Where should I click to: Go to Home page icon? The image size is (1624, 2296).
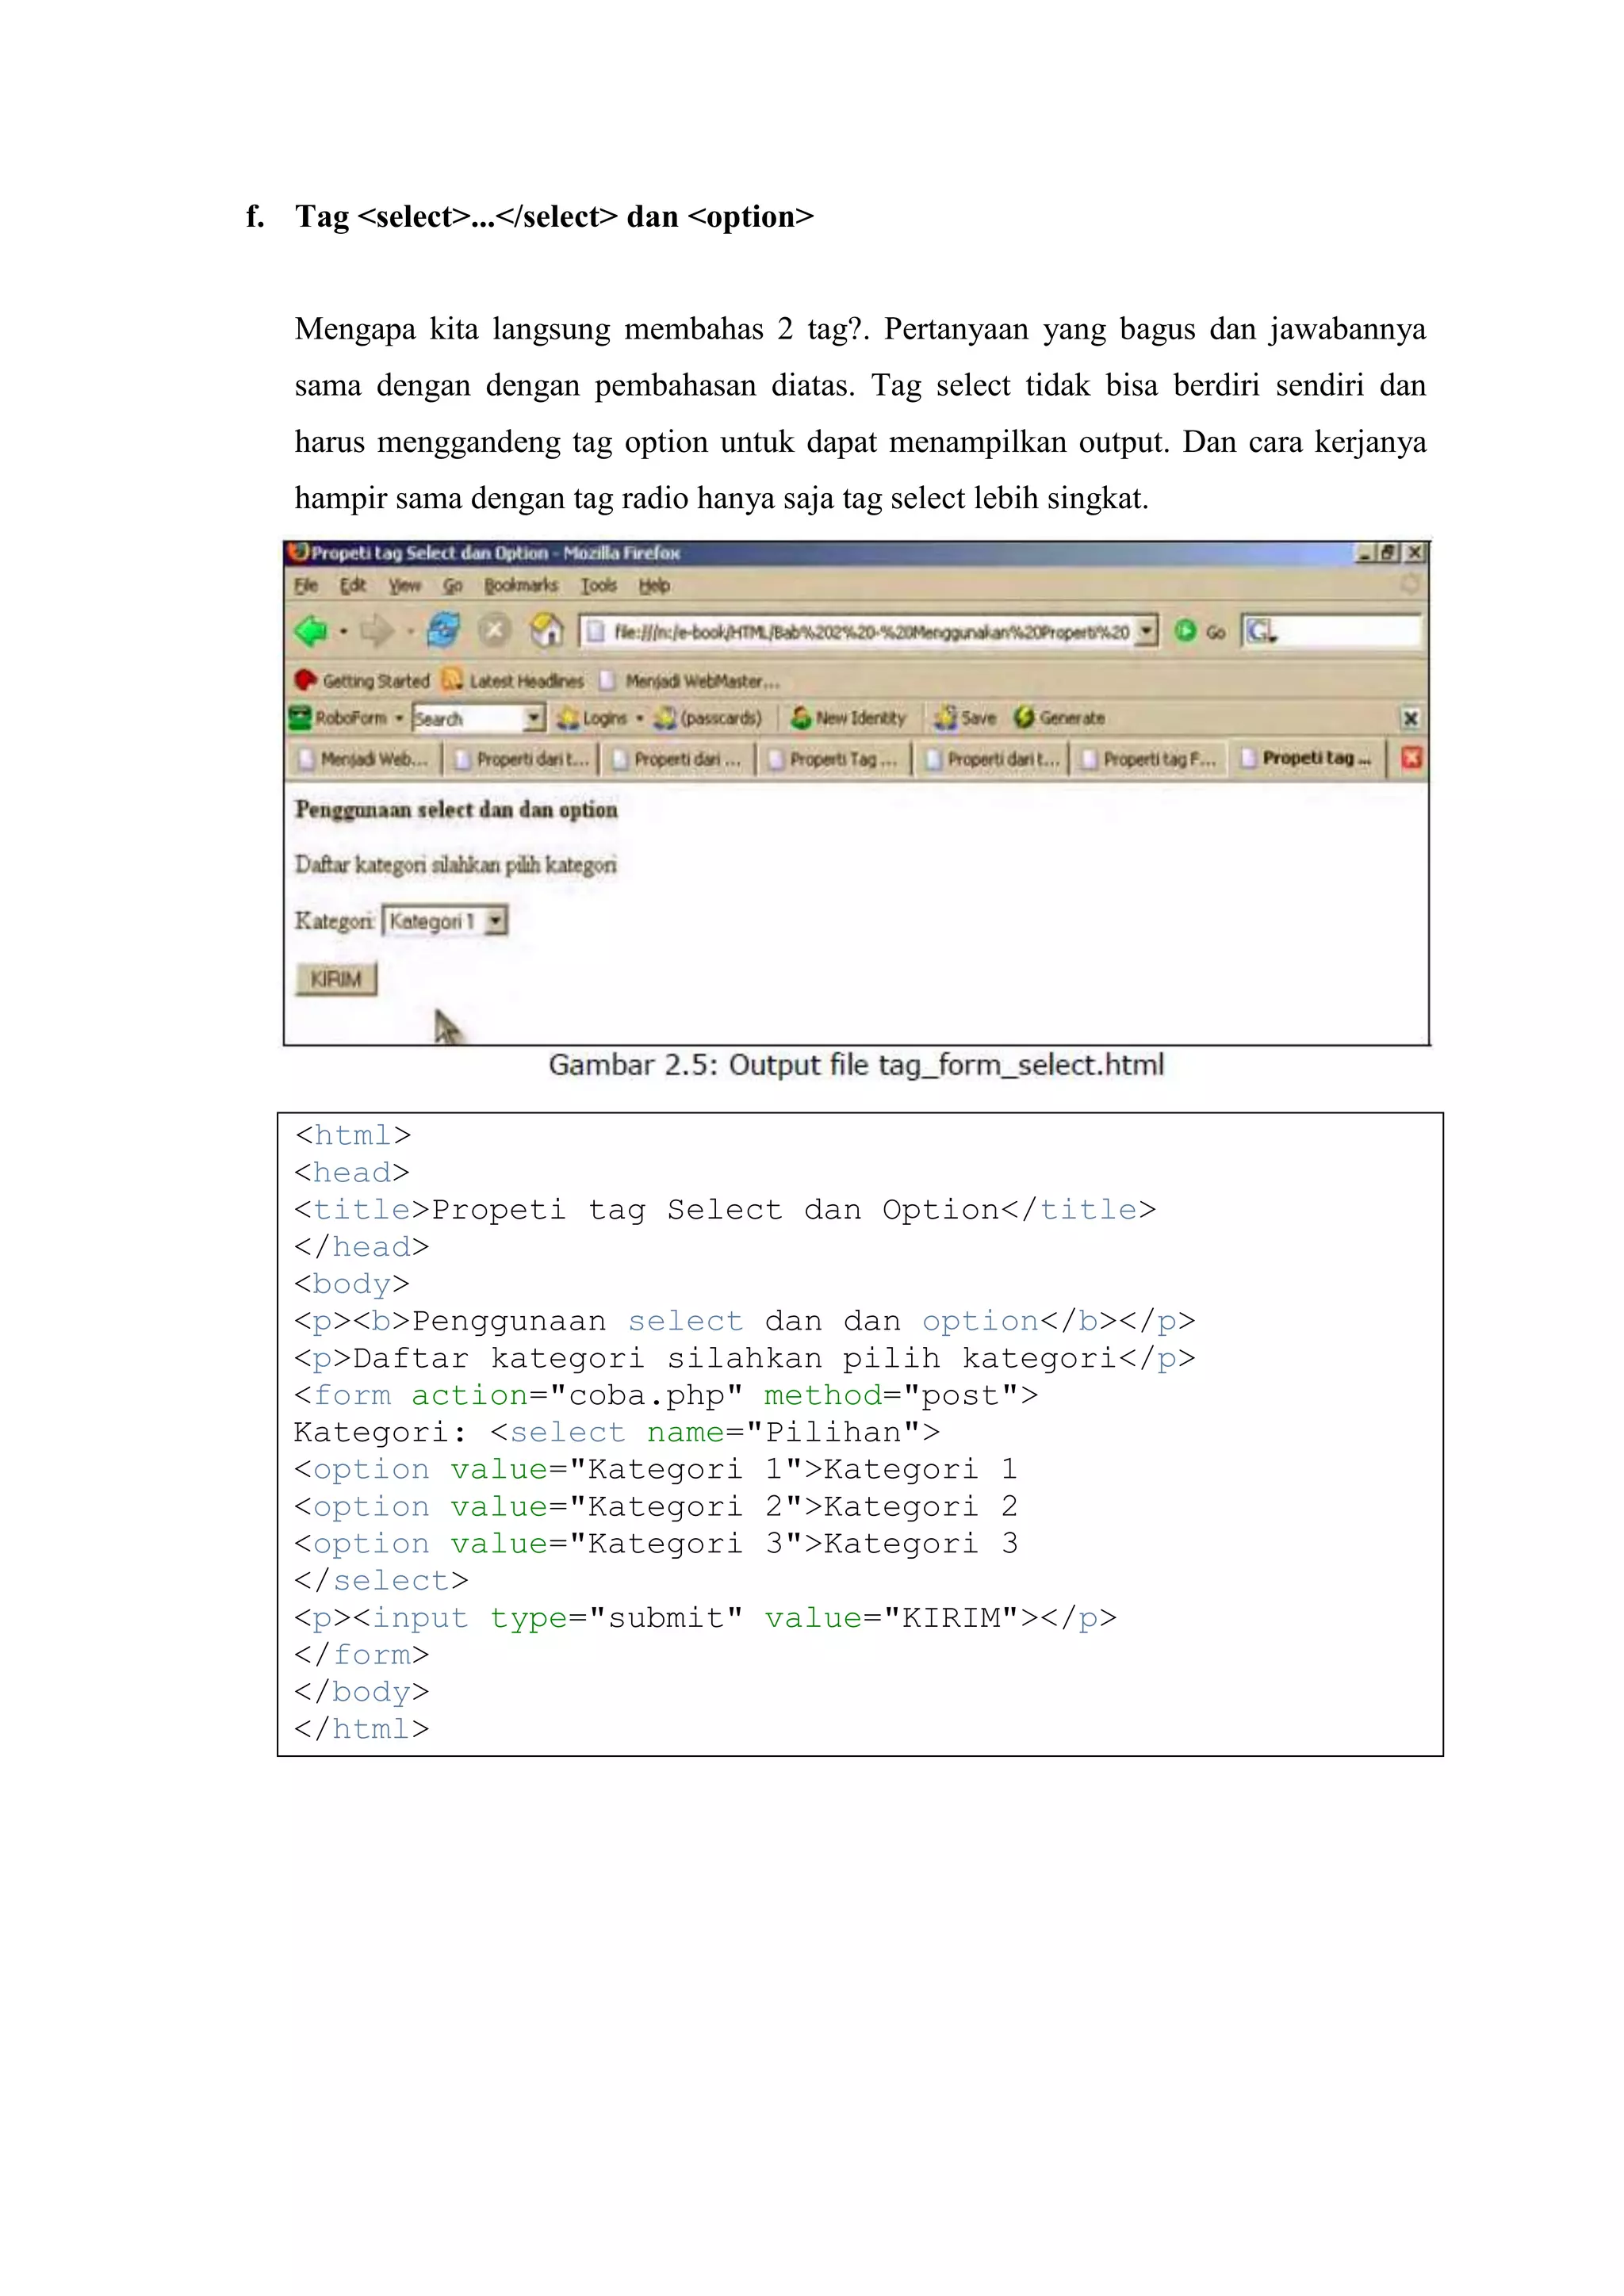[546, 630]
